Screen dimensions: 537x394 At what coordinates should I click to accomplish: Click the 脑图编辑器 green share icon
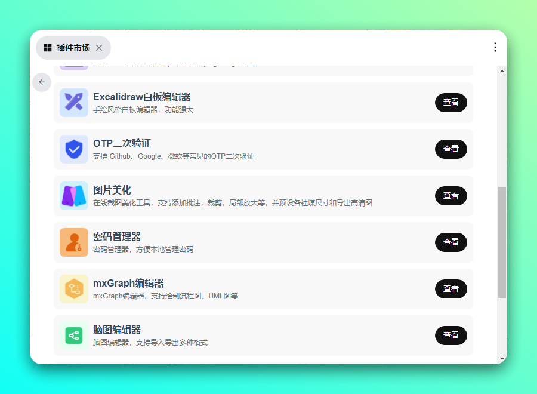point(74,335)
